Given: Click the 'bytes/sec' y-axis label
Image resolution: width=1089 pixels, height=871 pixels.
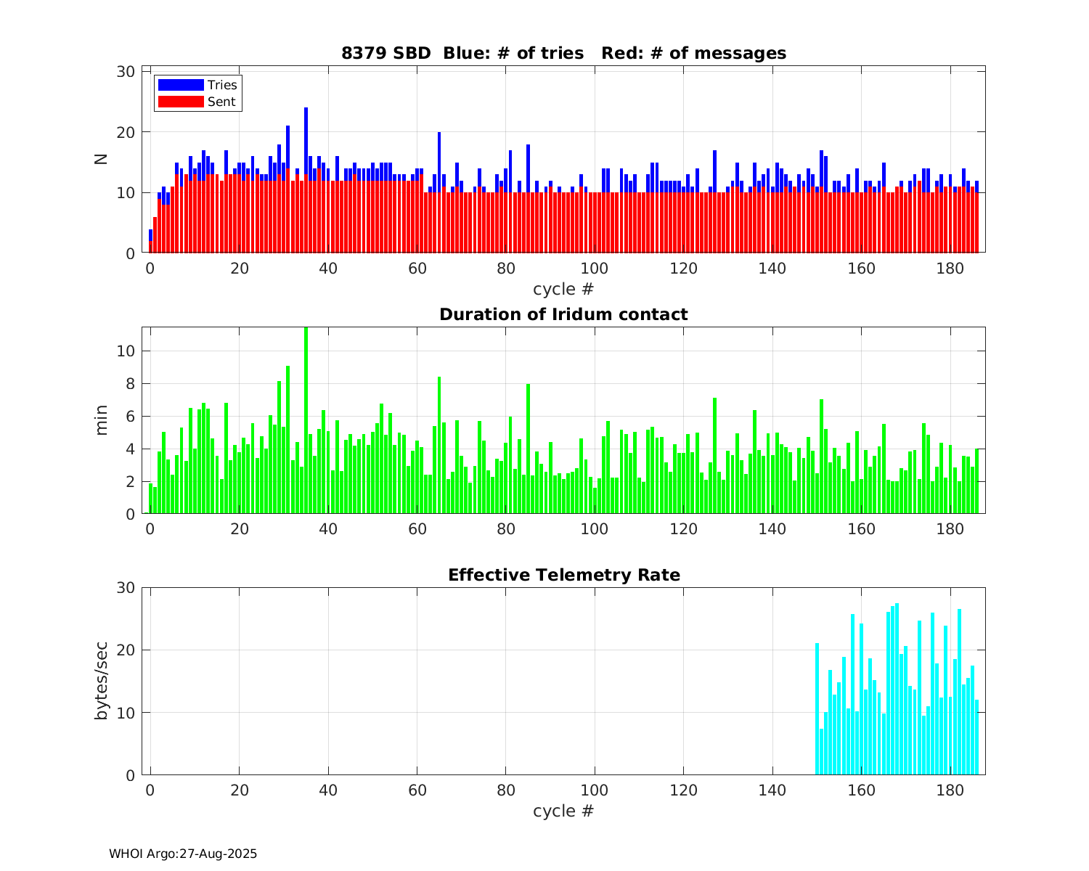Looking at the screenshot, I should point(101,681).
